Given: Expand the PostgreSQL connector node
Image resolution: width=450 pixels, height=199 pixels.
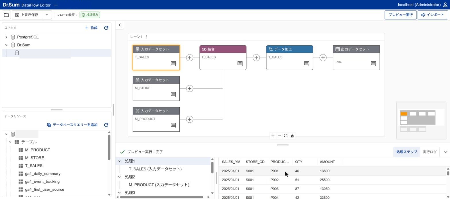Looking at the screenshot, I should point(6,37).
